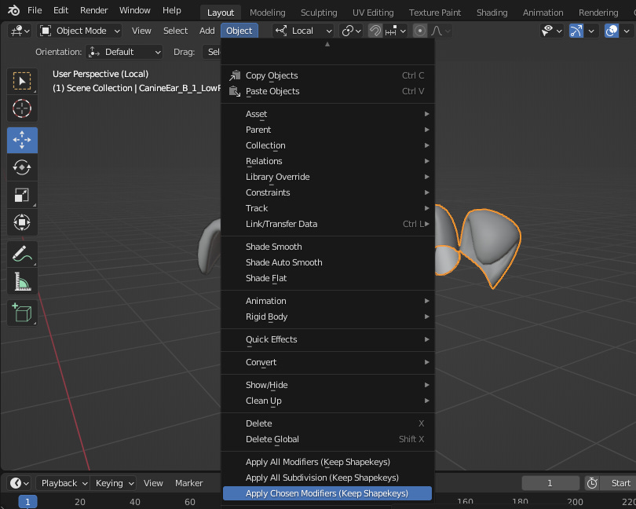Open the Object Mode dropdown
636x509 pixels.
79,31
